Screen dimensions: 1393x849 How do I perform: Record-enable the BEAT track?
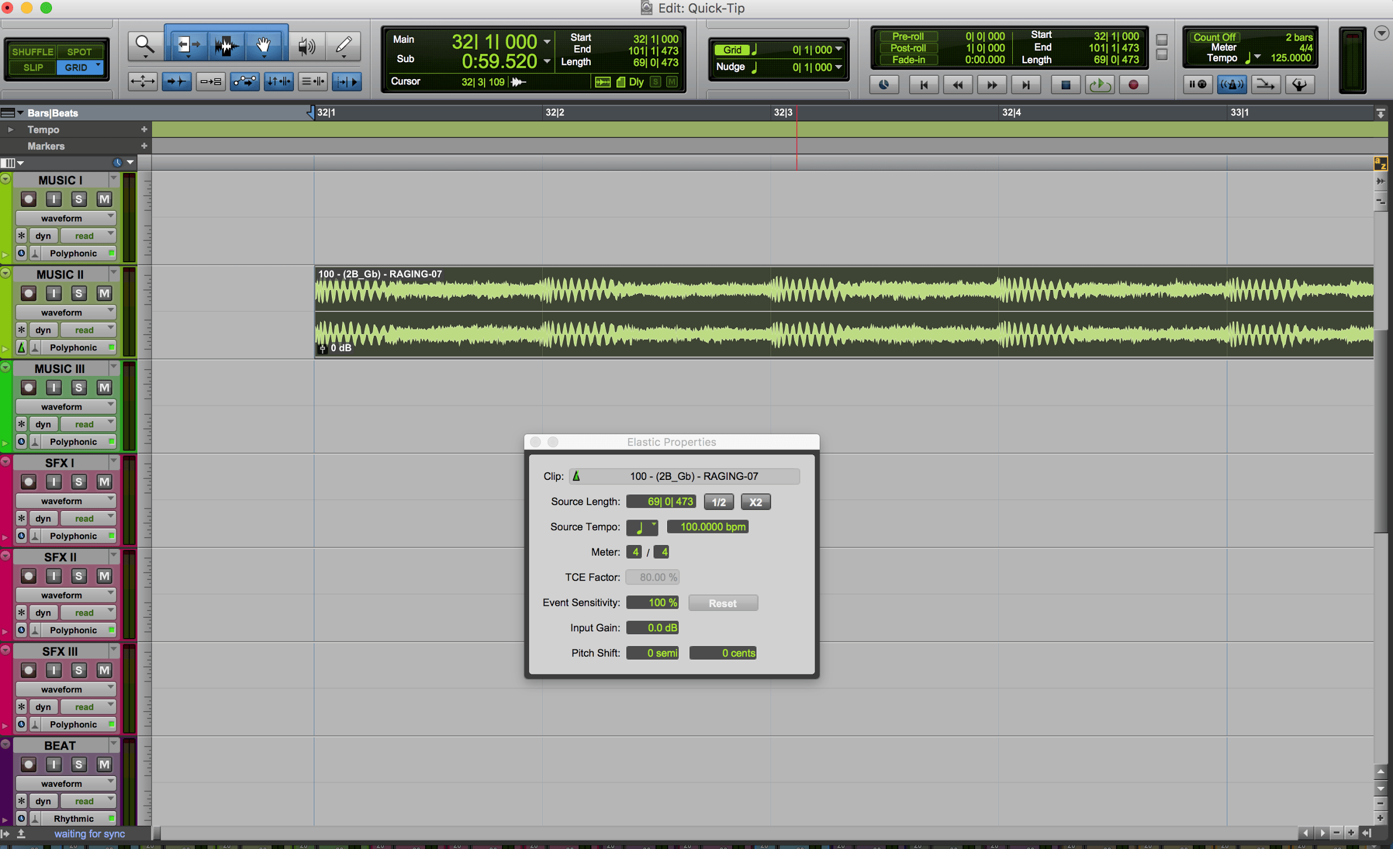coord(28,765)
